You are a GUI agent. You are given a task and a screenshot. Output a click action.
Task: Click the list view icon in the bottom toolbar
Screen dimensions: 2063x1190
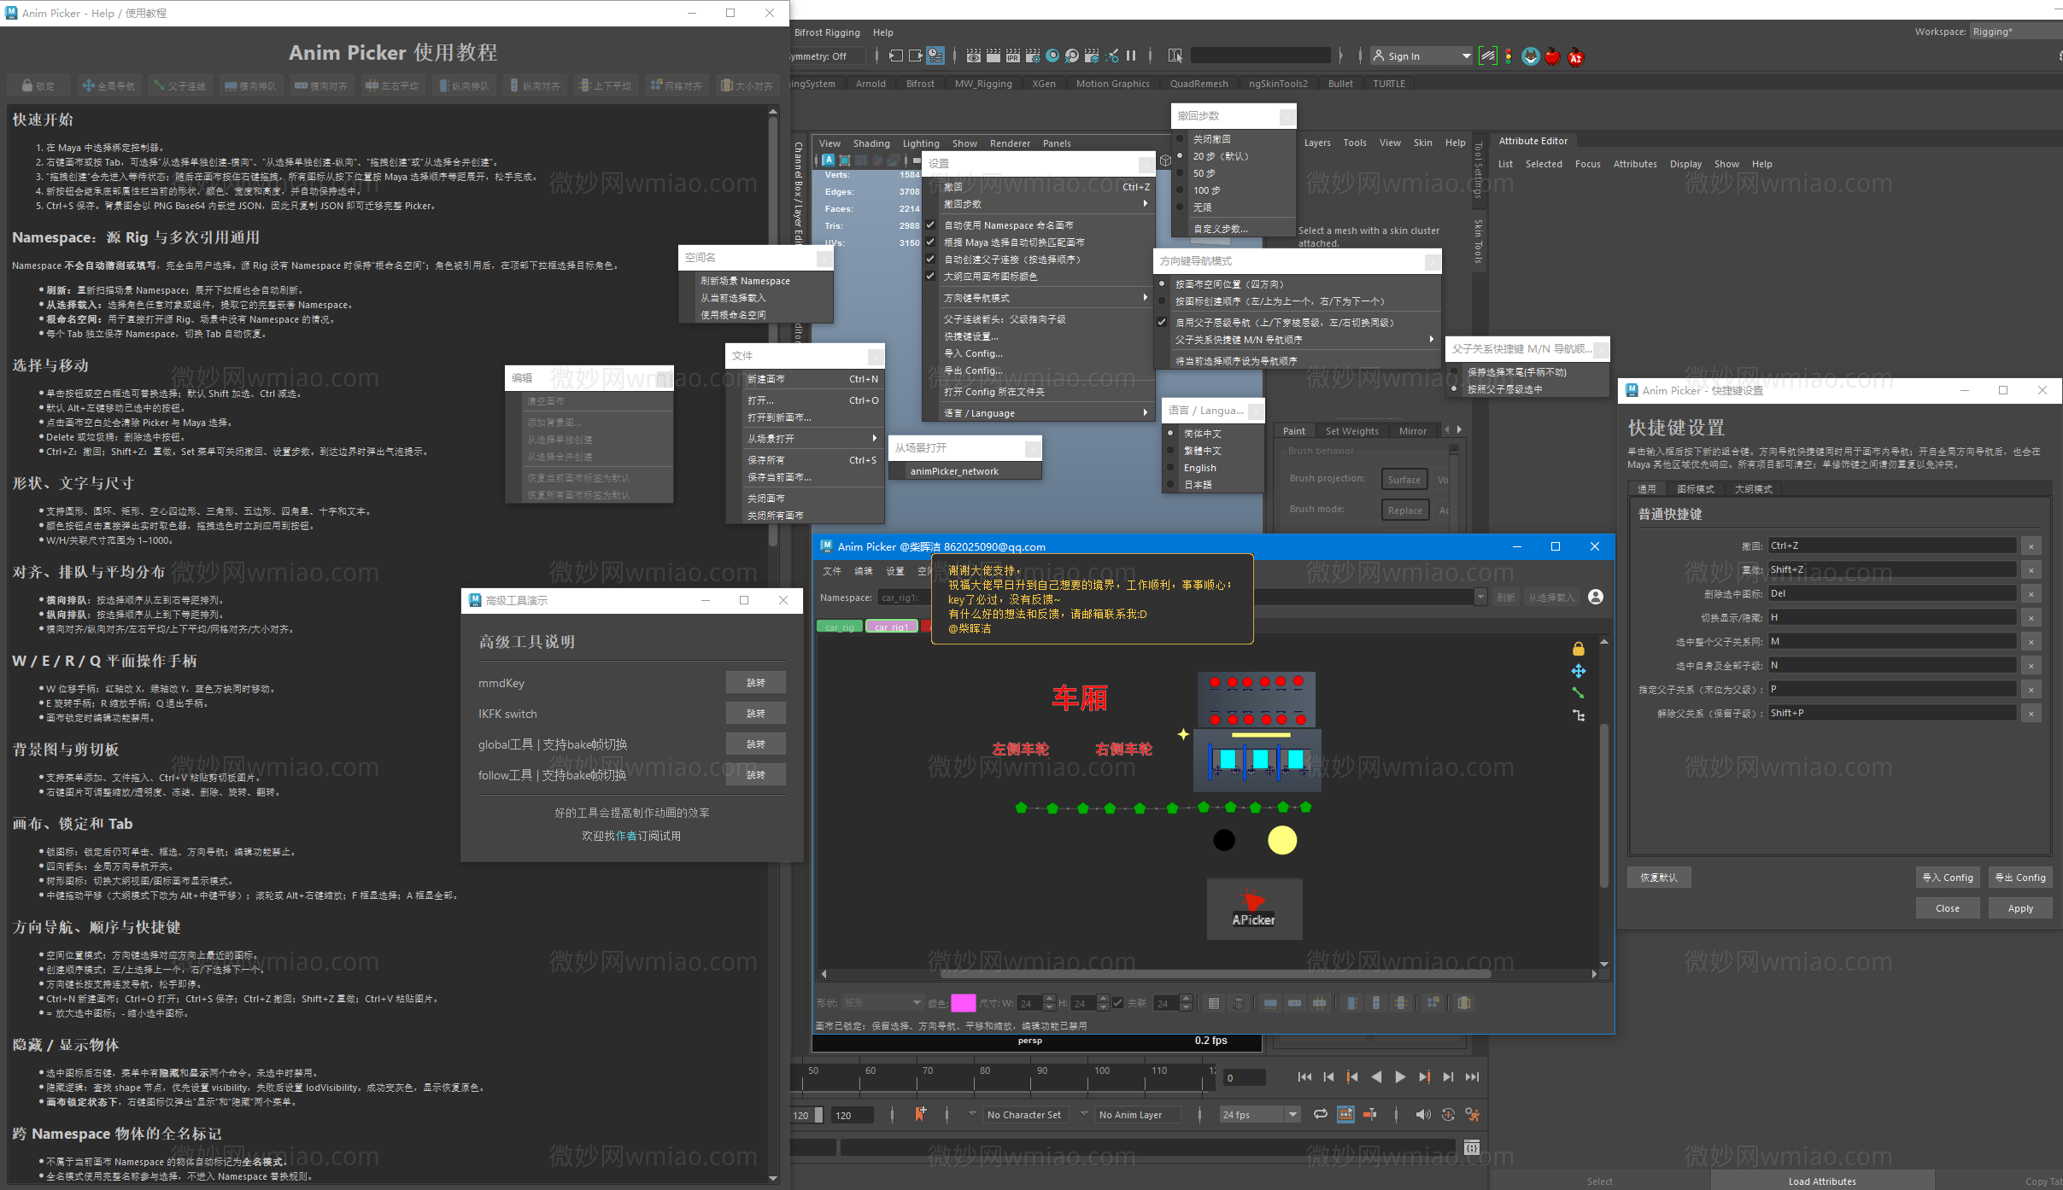click(x=1214, y=1003)
